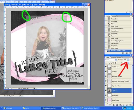Image resolution: width=134 pixels, height=110 pixels.
Task: Click Layers panel scrollbar down arrow
Action: tap(132, 103)
